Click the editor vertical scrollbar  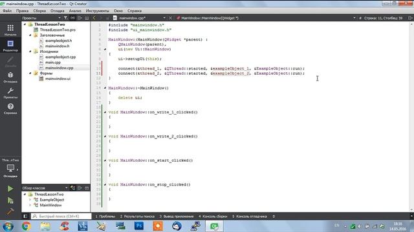pos(411,117)
